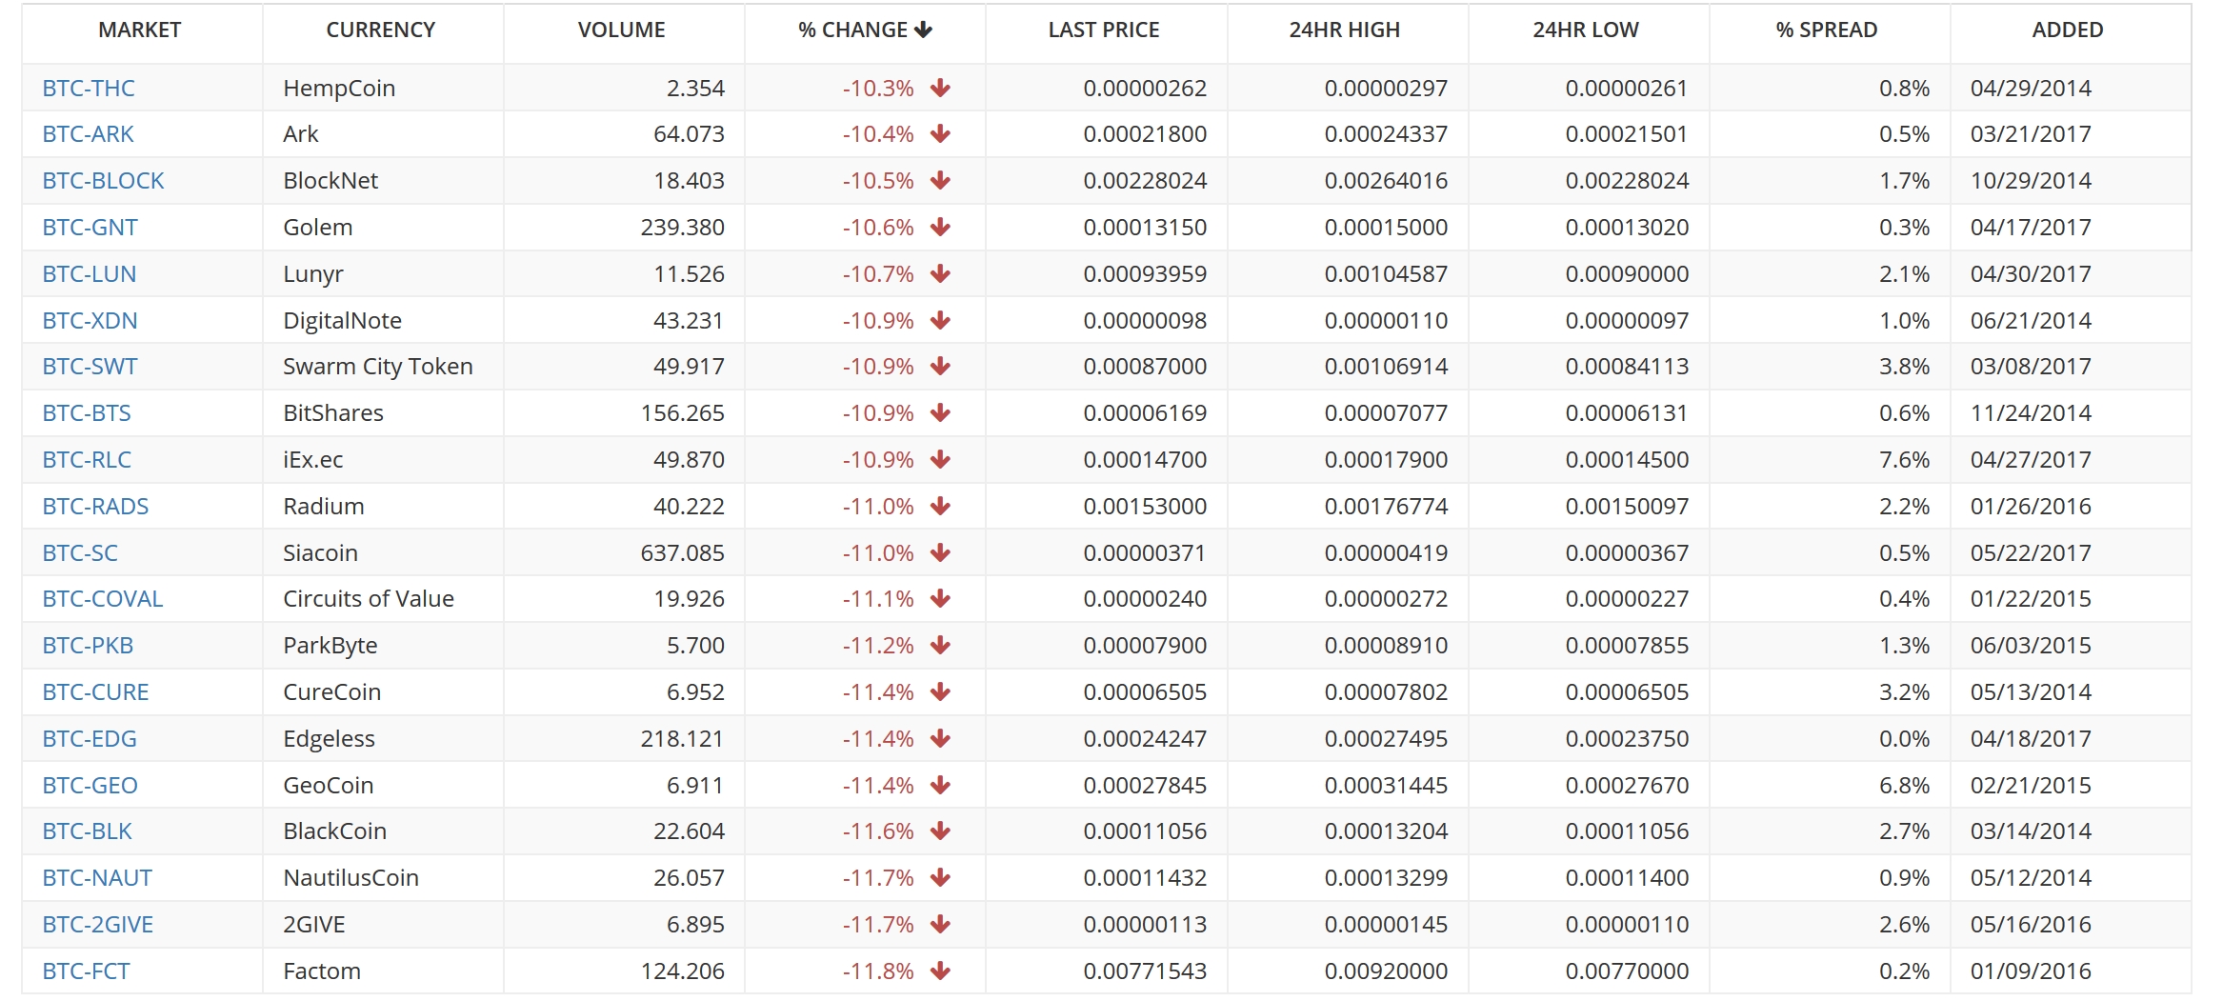The height and width of the screenshot is (1001, 2223).
Task: Click the red down arrow in the DigitalNote row
Action: pyautogui.click(x=940, y=320)
